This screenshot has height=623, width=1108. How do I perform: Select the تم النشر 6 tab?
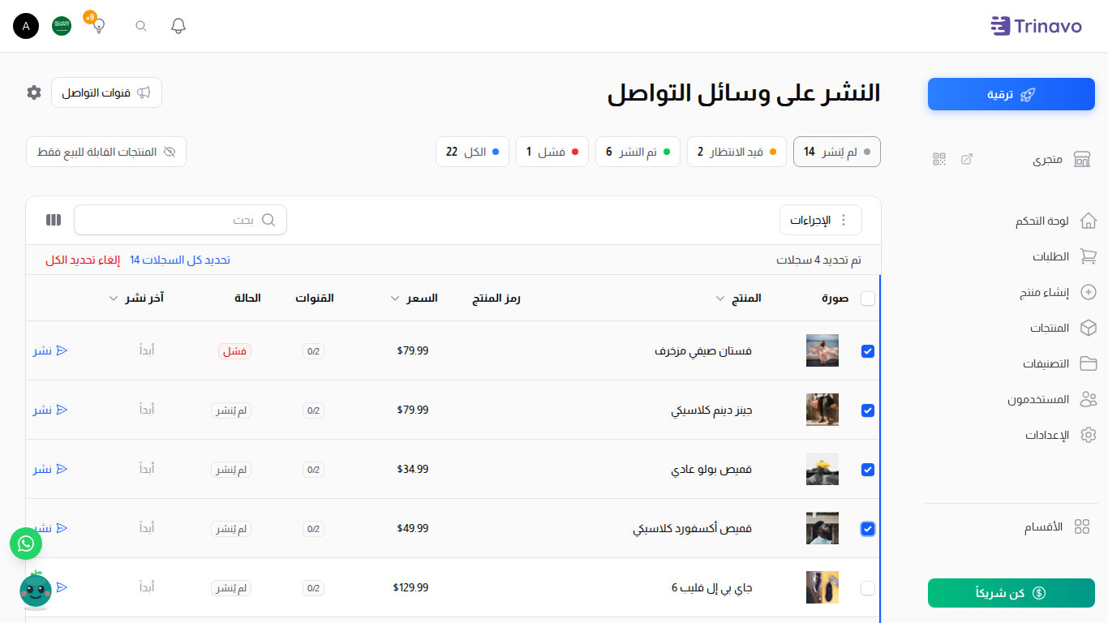(638, 152)
